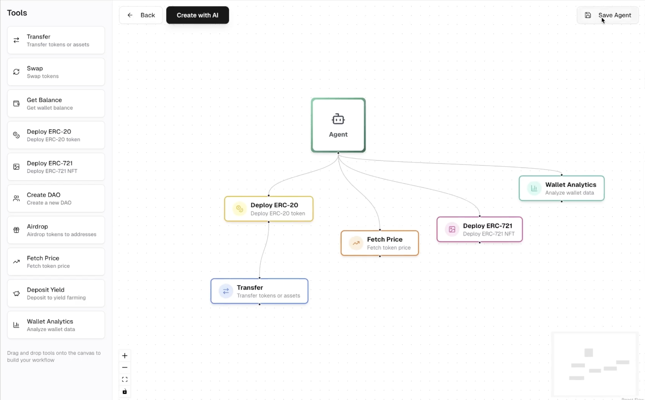Select the Get Balance tool card
This screenshot has height=400, width=645.
56,103
